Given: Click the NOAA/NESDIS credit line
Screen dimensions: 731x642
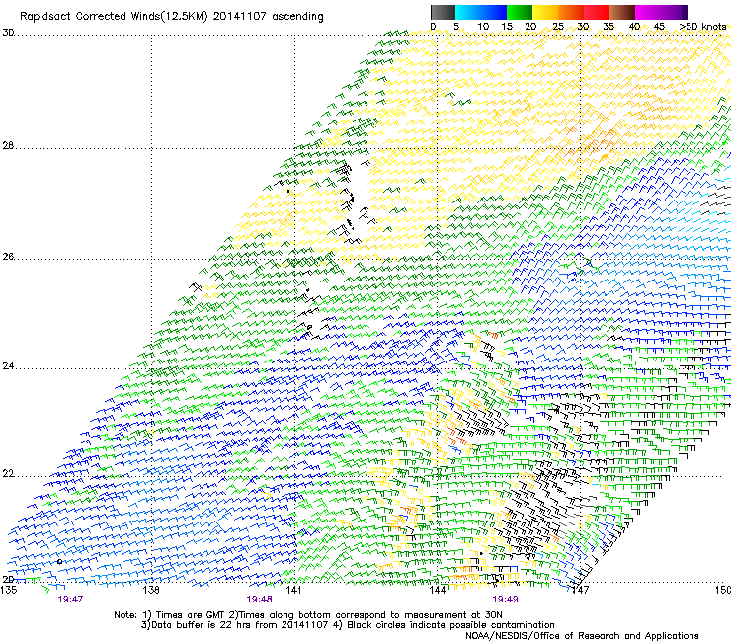Looking at the screenshot, I should pos(582,635).
